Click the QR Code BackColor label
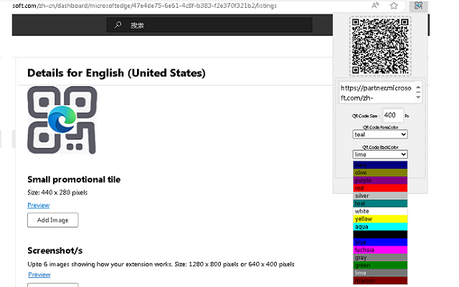This screenshot has height=287, width=459. point(380,147)
